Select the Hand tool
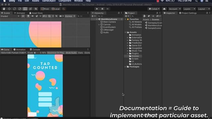This screenshot has height=119, width=212. pyautogui.click(x=4, y=9)
